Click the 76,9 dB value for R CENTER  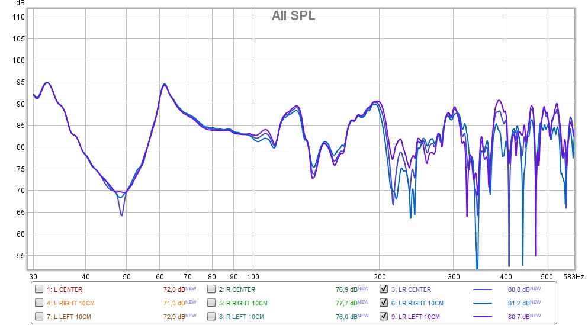(x=346, y=290)
